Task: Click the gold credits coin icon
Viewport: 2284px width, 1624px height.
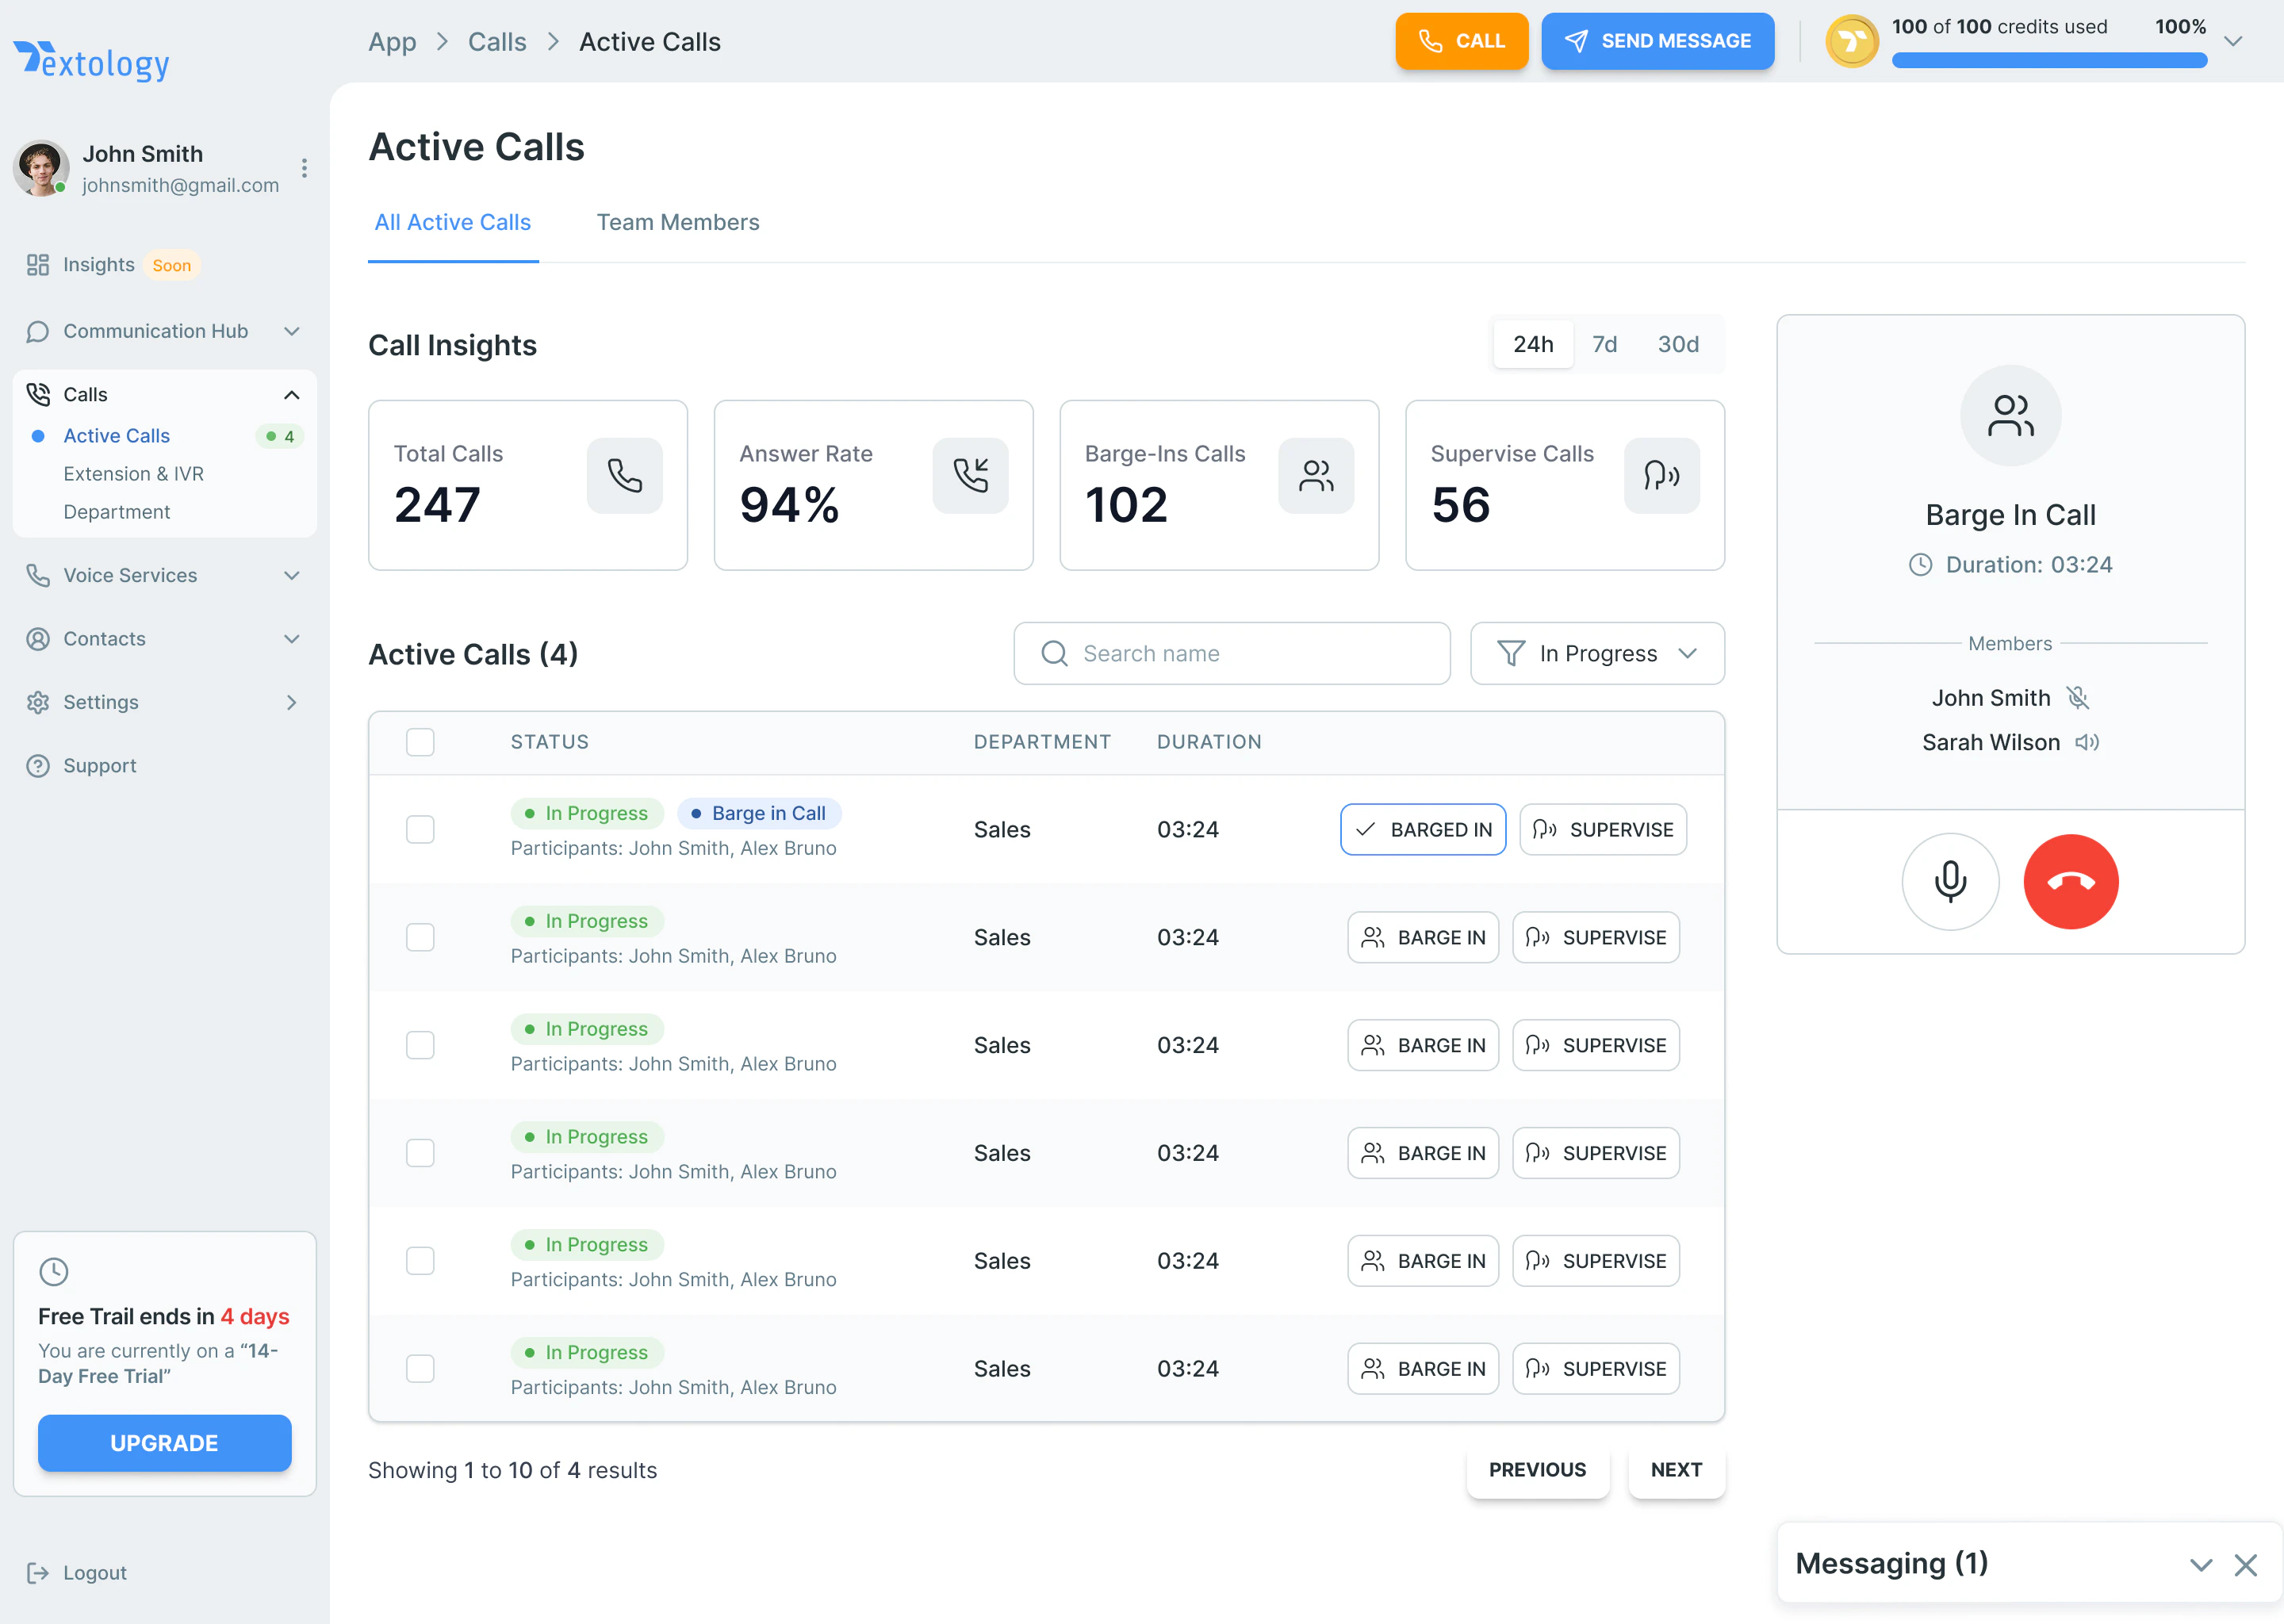Action: [1851, 41]
